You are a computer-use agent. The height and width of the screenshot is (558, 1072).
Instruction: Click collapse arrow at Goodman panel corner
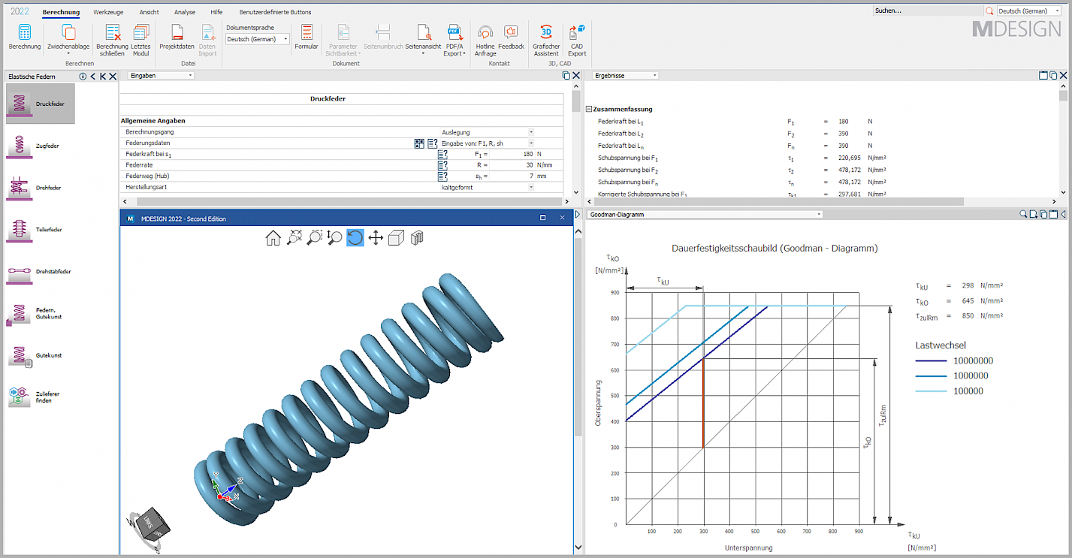pyautogui.click(x=1064, y=214)
